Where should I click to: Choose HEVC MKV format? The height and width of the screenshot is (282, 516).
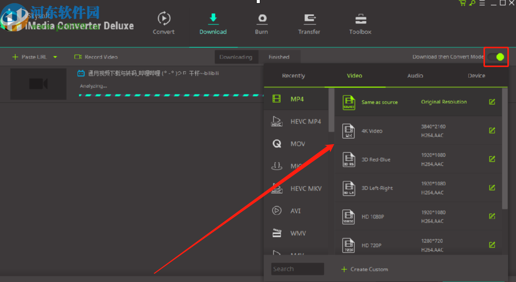[x=296, y=189]
